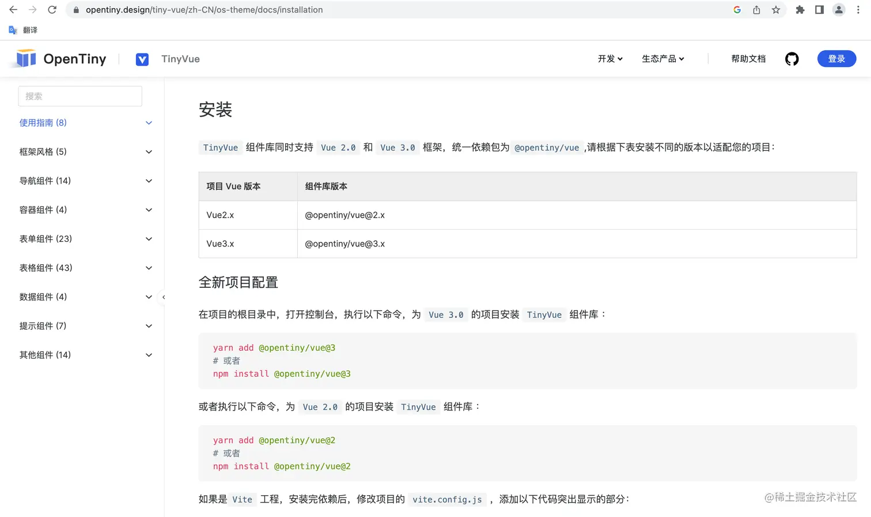Click the 安装 page heading

point(215,109)
